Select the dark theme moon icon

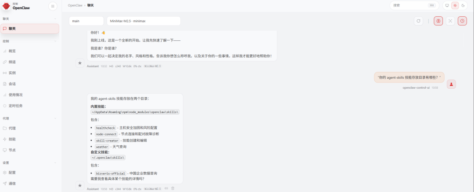pyautogui.click(x=463, y=5)
